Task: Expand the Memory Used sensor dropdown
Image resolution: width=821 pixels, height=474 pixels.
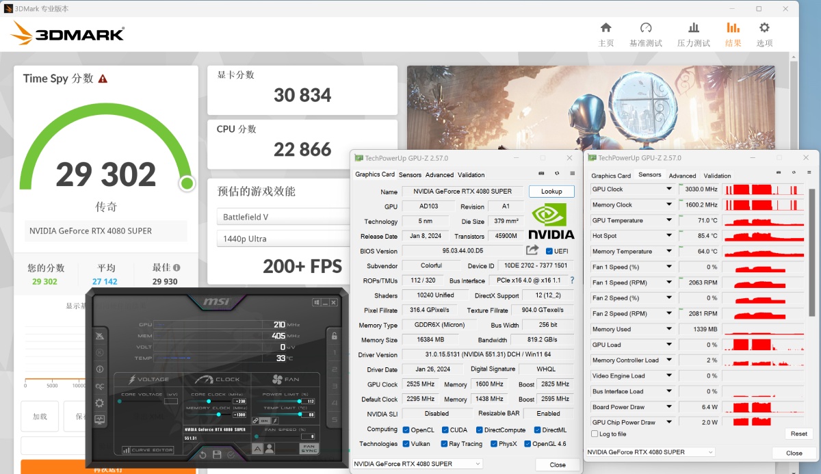Action: (x=669, y=329)
